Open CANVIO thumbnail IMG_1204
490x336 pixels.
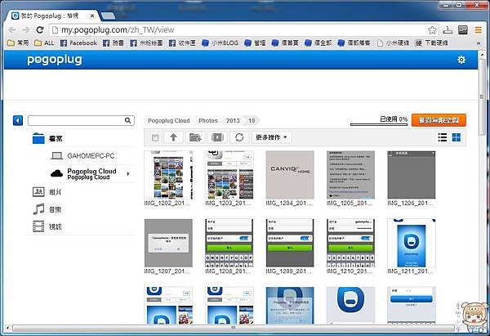pos(290,175)
